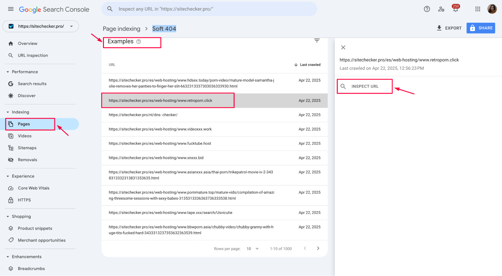Open the hamburger main menu
This screenshot has width=502, height=276.
point(11,9)
